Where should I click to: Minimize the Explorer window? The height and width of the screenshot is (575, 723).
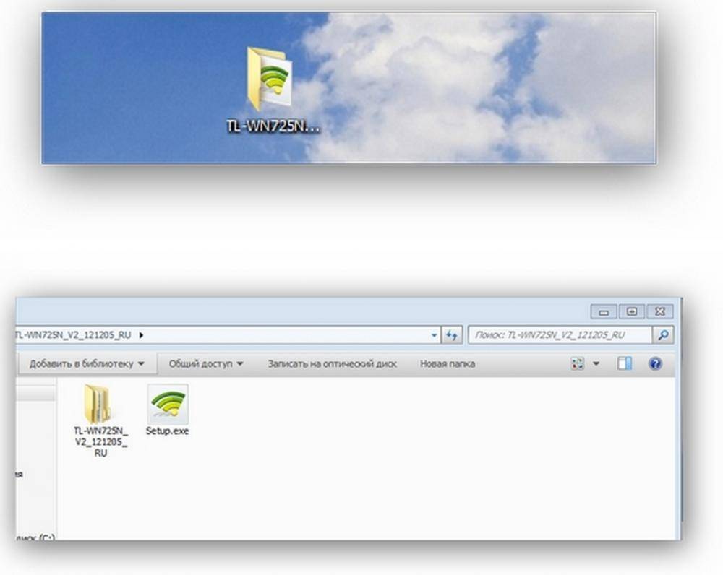pos(604,312)
